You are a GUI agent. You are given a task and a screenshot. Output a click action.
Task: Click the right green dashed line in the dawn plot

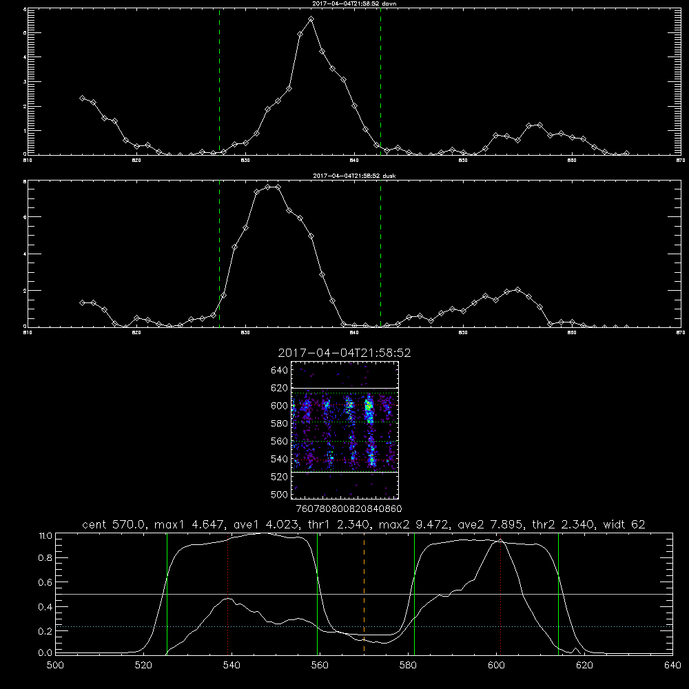tap(380, 81)
